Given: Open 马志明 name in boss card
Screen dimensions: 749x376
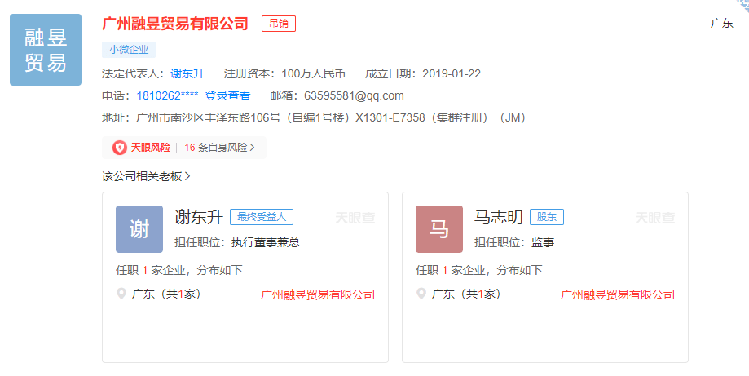Looking at the screenshot, I should (x=499, y=218).
